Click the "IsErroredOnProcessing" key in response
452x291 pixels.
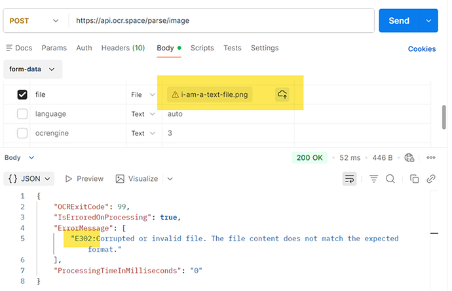[102, 217]
